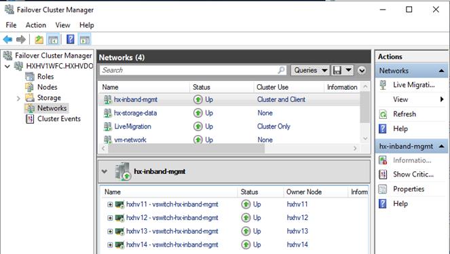
Task: Click the horizontal scrollbar right arrow
Action: (355, 148)
